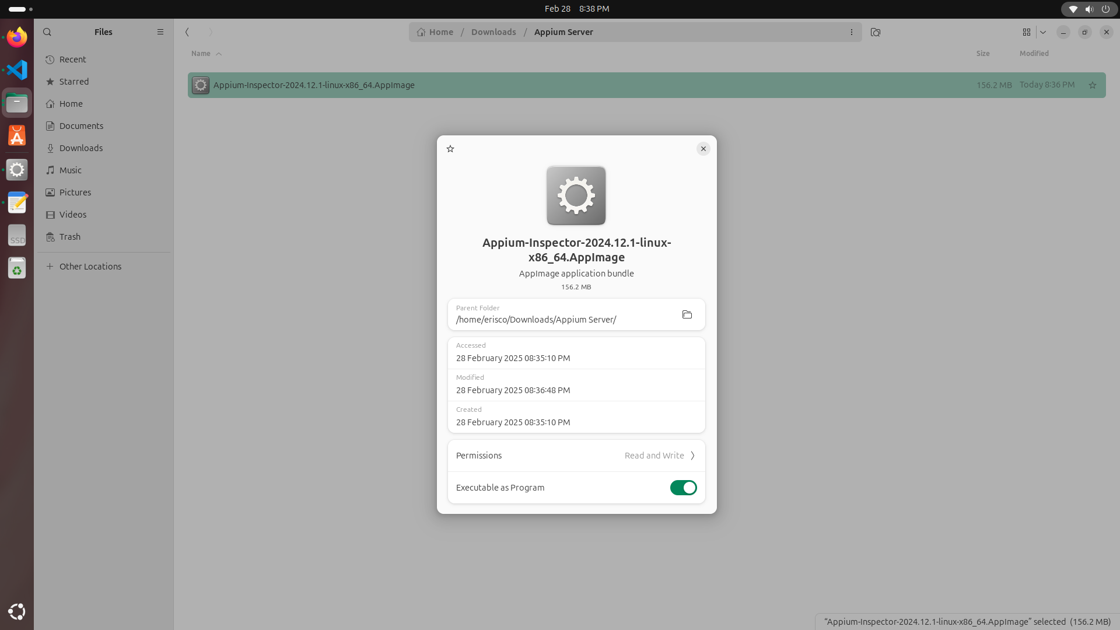
Task: Expand Permissions Read and Write row
Action: (659, 456)
